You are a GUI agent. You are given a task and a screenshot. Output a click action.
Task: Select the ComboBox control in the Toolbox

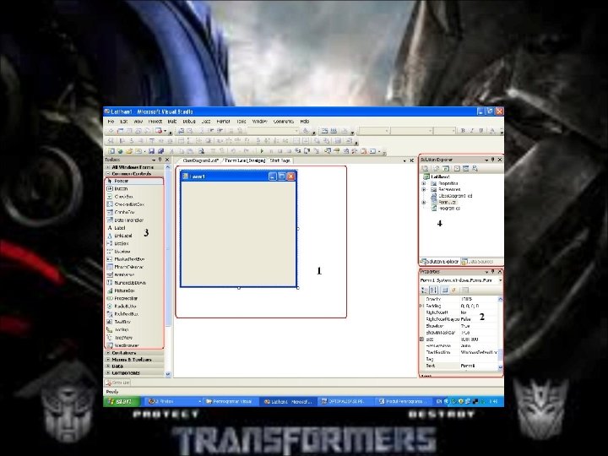point(134,212)
